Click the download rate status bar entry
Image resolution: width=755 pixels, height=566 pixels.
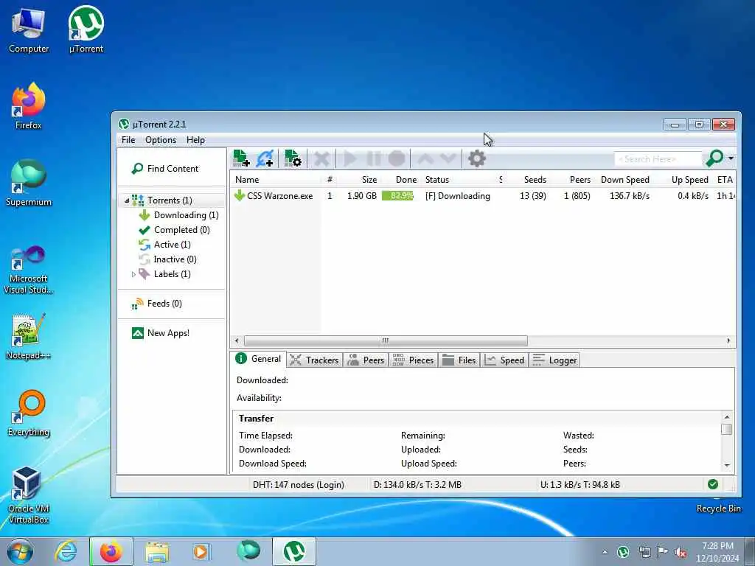click(x=417, y=485)
